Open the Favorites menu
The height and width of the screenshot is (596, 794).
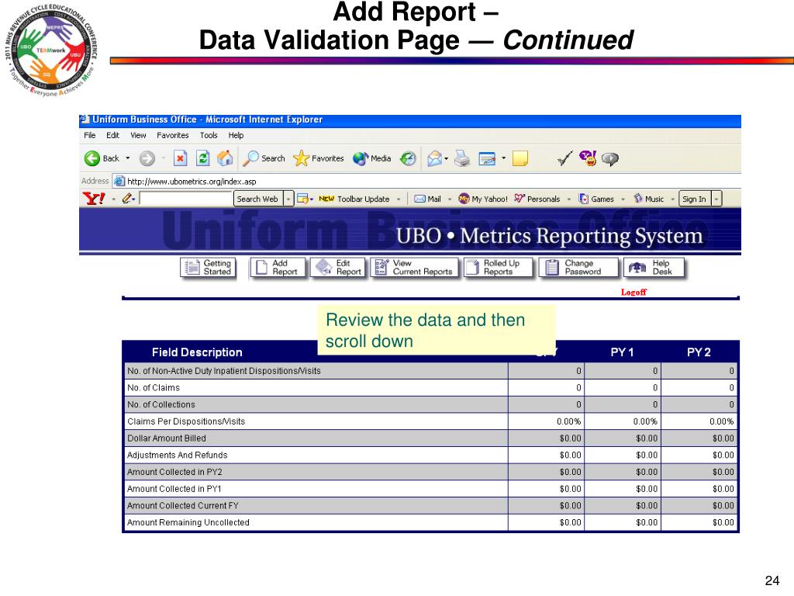coord(173,135)
